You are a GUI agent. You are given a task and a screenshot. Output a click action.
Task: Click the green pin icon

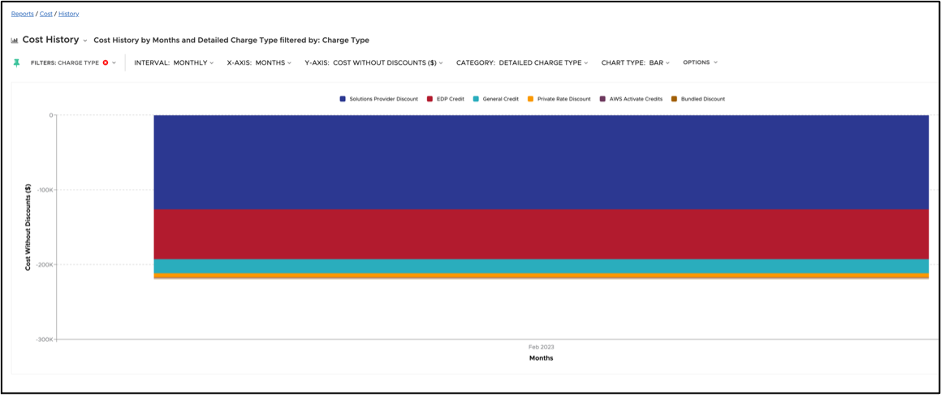pyautogui.click(x=16, y=62)
